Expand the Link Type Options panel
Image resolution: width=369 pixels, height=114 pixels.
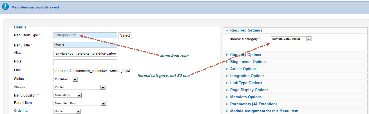coord(246,83)
